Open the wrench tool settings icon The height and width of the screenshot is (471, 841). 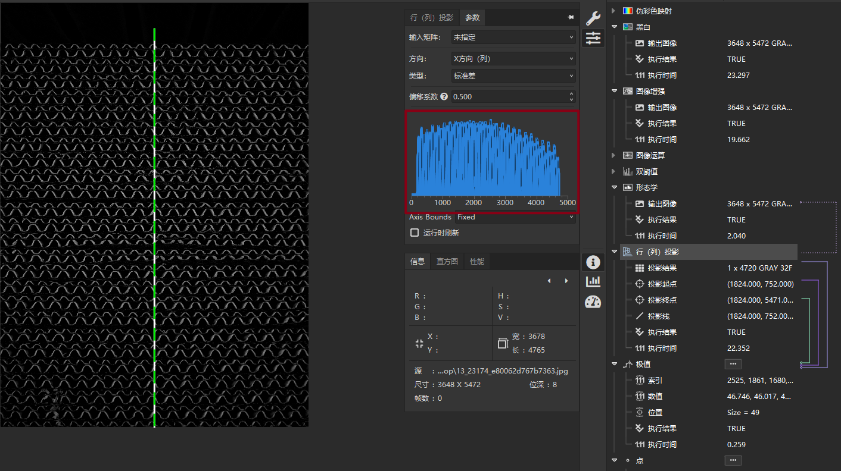[x=593, y=18]
